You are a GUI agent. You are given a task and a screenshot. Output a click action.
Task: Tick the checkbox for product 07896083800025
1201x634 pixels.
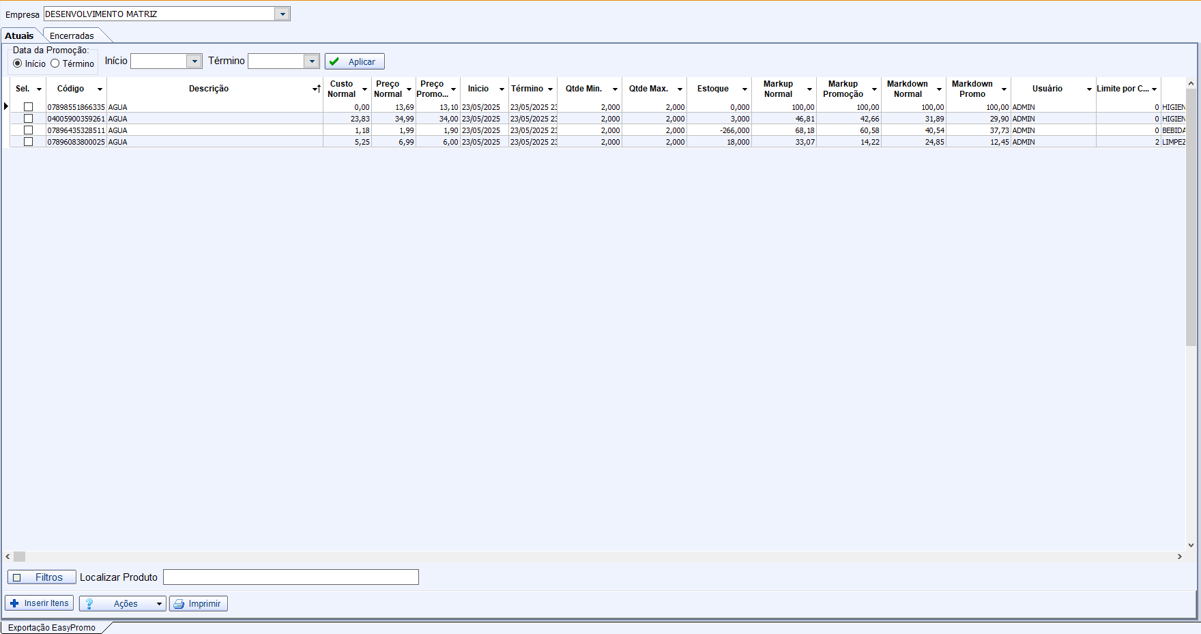(x=29, y=142)
